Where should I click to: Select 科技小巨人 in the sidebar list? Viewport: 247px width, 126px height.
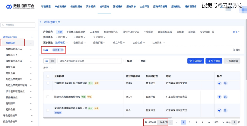click(12, 55)
